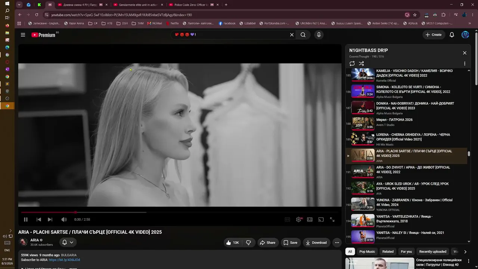Screen dimensions: 478x269
Task: Enter full screen mode
Action: tap(332, 220)
